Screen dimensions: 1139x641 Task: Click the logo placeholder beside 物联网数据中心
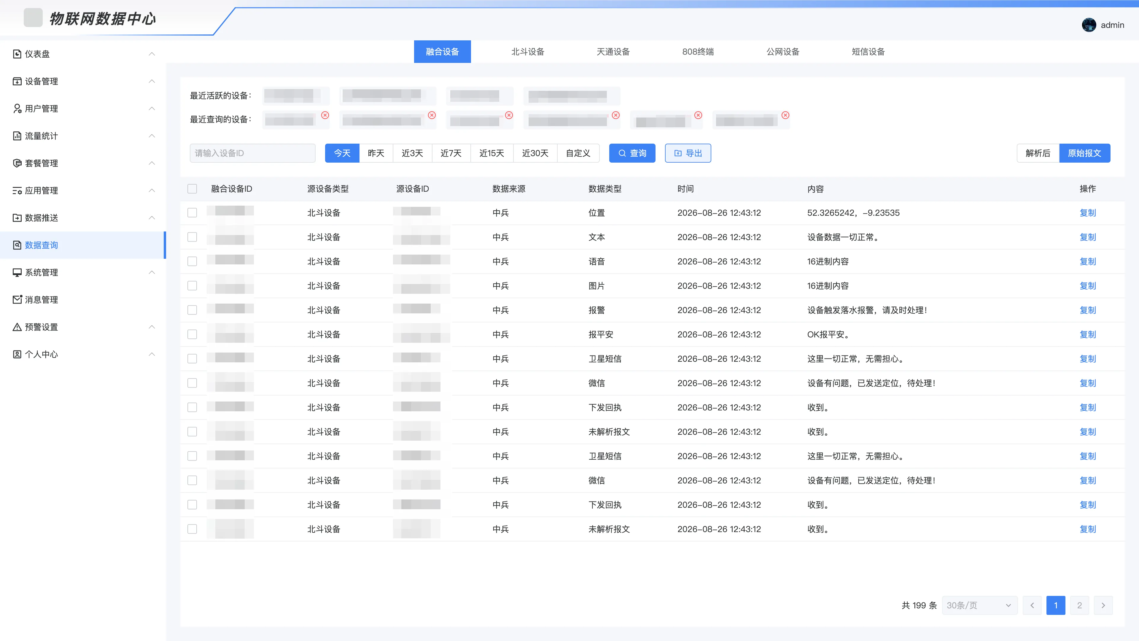pos(33,18)
